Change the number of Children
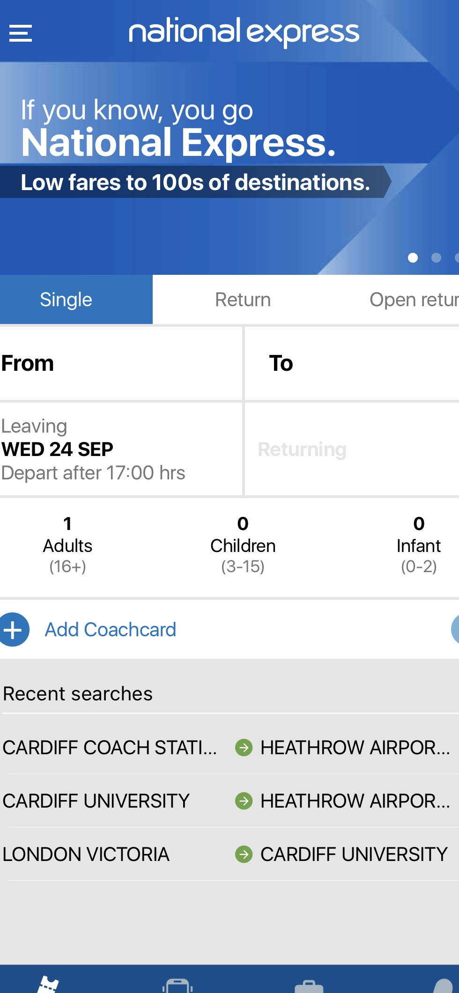459x993 pixels. pyautogui.click(x=243, y=545)
